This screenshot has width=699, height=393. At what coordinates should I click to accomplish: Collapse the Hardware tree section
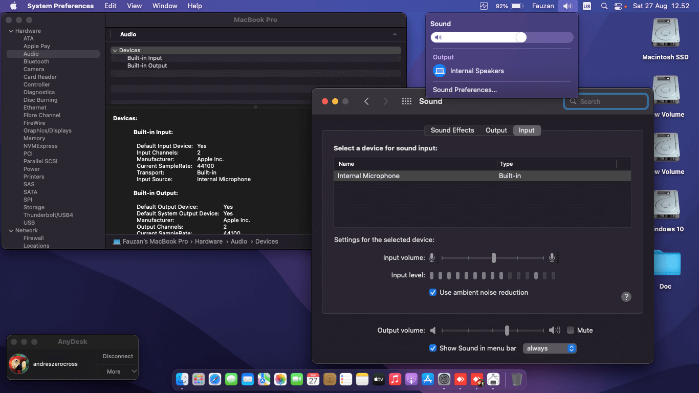pos(11,31)
